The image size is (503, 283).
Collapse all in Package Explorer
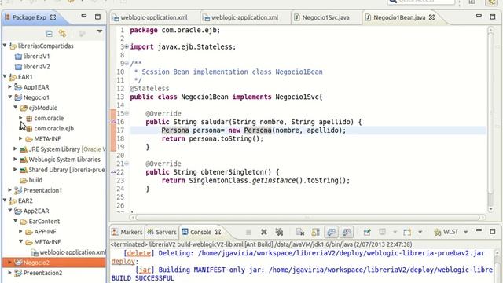tap(49, 33)
